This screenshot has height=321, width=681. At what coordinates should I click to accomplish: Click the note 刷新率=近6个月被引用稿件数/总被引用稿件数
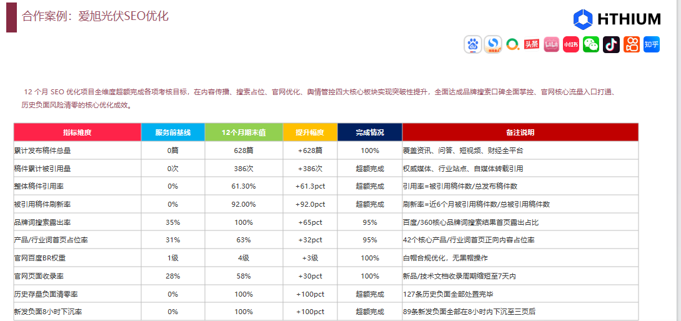pos(477,204)
